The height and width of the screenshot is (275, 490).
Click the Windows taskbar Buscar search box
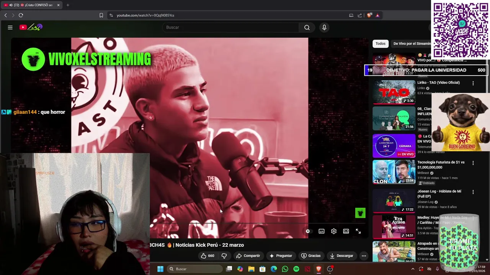pos(195,269)
